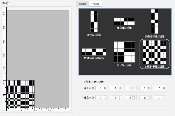The image size is (175, 116).
Task: Click spinner arrows of third 経糸本数 field
Action: pyautogui.click(x=135, y=88)
